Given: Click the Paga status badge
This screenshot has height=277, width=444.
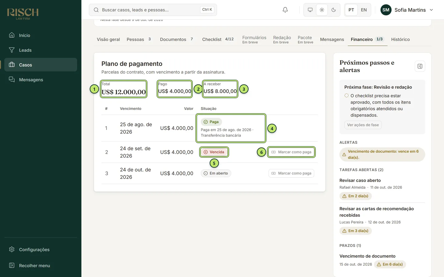Looking at the screenshot, I should point(211,122).
